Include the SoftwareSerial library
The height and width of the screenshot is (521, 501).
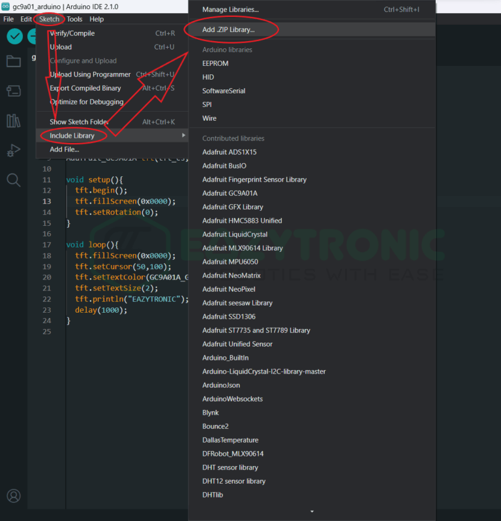(224, 91)
